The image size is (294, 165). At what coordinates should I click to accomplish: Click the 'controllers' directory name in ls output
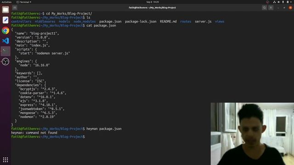(21, 22)
